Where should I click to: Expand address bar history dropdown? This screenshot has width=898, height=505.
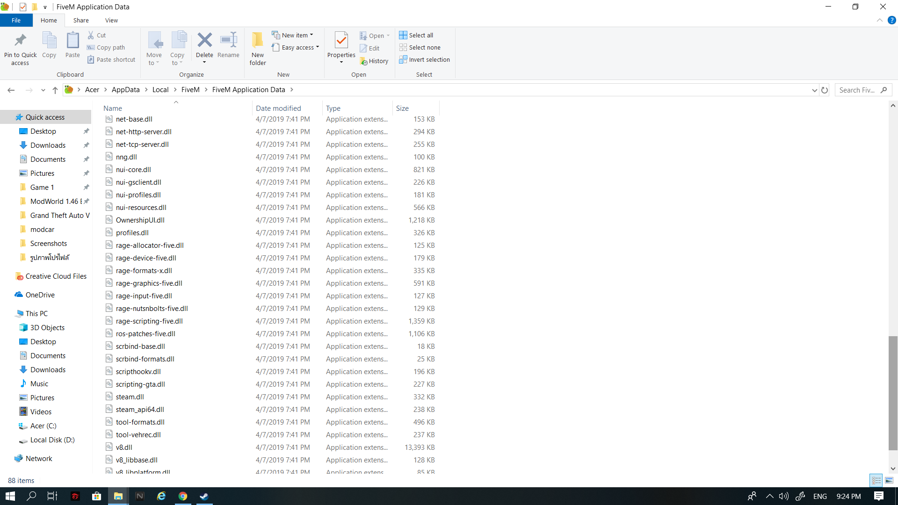point(814,90)
